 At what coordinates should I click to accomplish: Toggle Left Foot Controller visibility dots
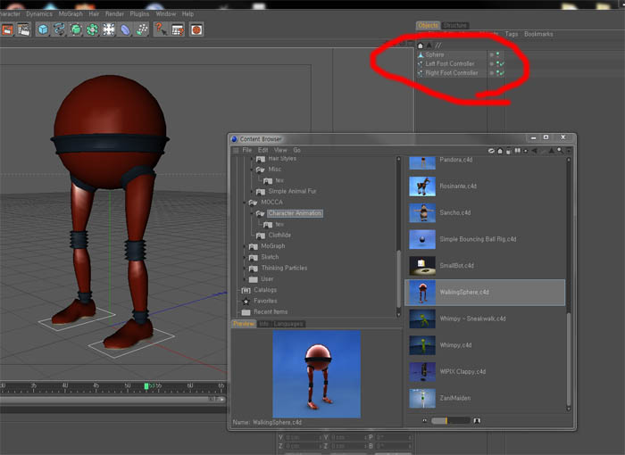pyautogui.click(x=498, y=63)
